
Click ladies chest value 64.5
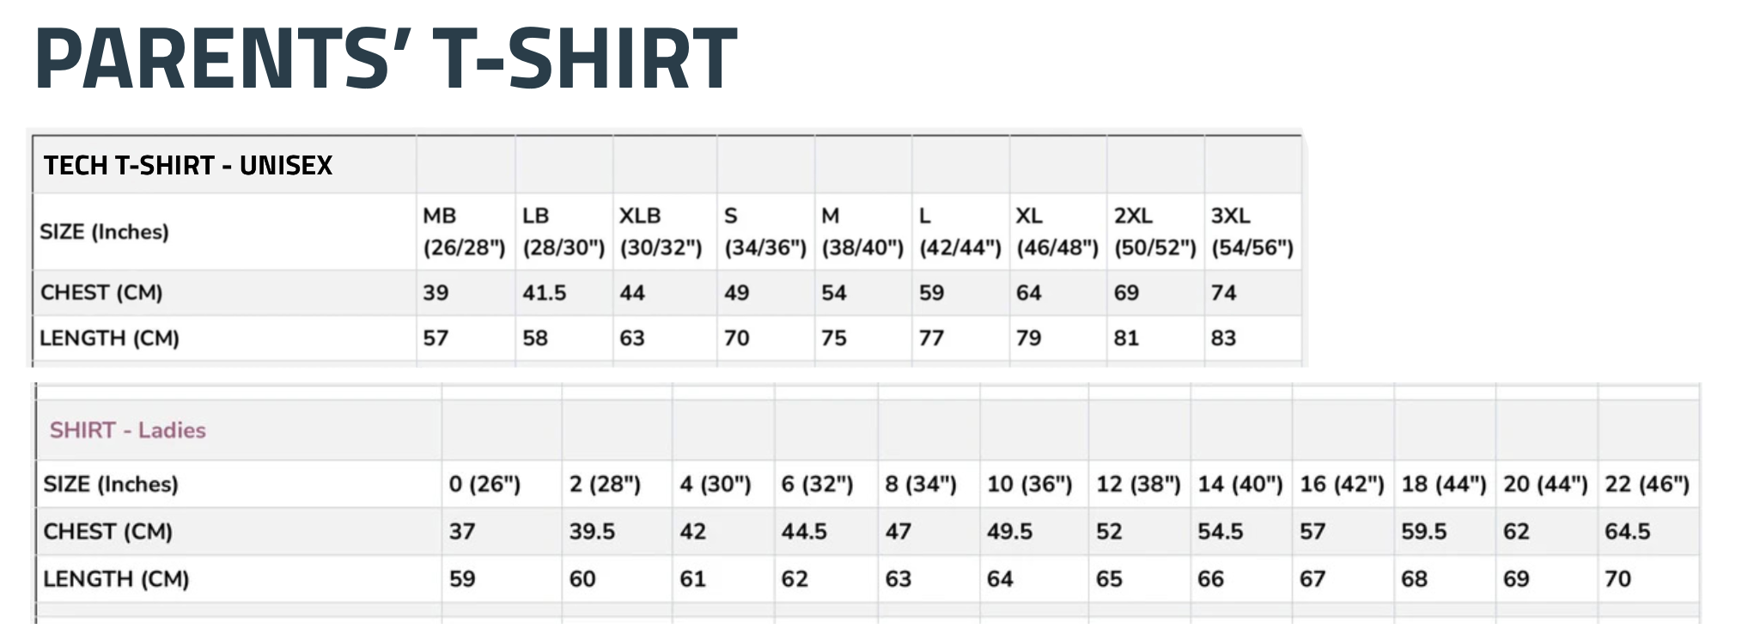(1628, 531)
